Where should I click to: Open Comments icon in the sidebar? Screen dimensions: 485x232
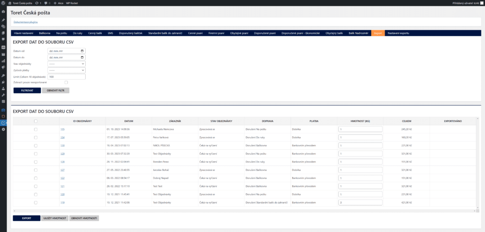pyautogui.click(x=3, y=39)
